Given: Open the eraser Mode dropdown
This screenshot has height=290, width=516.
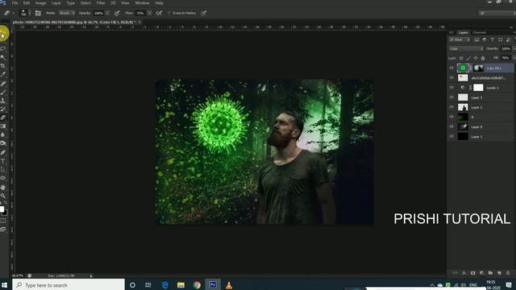Looking at the screenshot, I should (x=67, y=13).
